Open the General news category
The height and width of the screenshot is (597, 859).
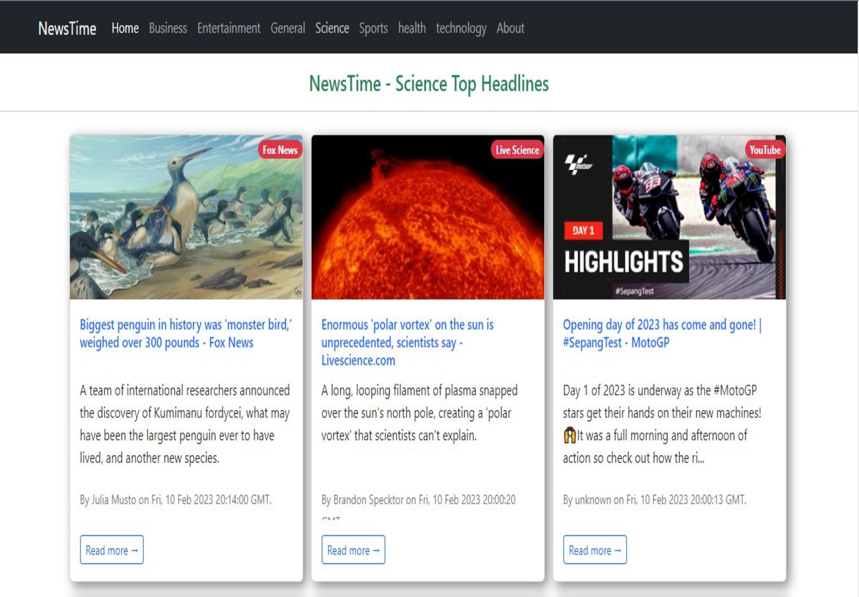(x=288, y=28)
